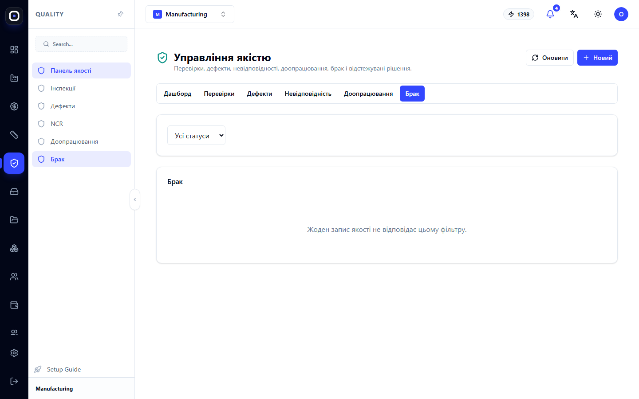Open notifications bell

pyautogui.click(x=550, y=14)
